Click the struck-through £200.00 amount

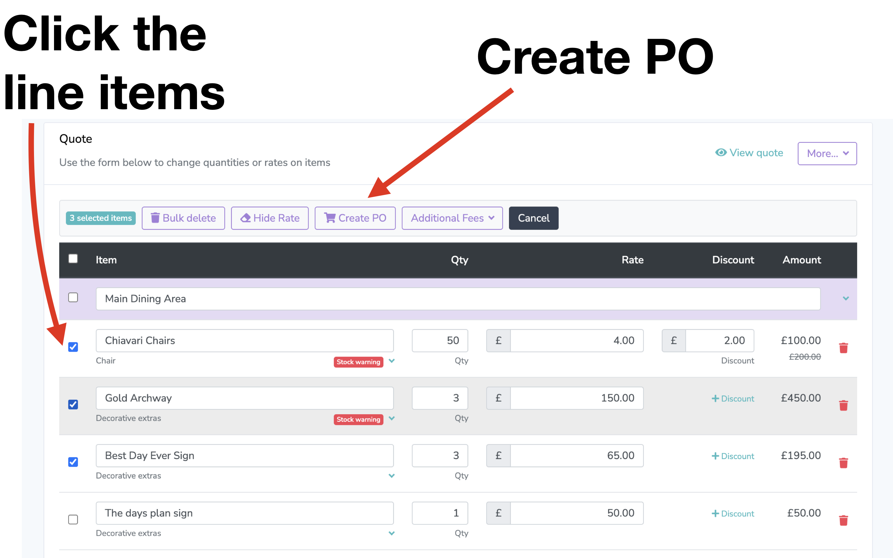(x=805, y=357)
